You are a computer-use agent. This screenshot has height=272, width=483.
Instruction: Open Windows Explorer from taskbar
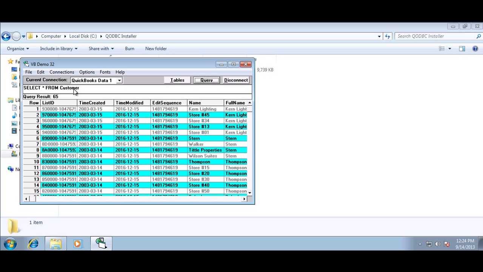55,244
